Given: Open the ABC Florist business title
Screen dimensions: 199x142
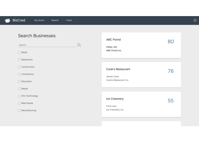Looking at the screenshot, I should pos(113,40).
